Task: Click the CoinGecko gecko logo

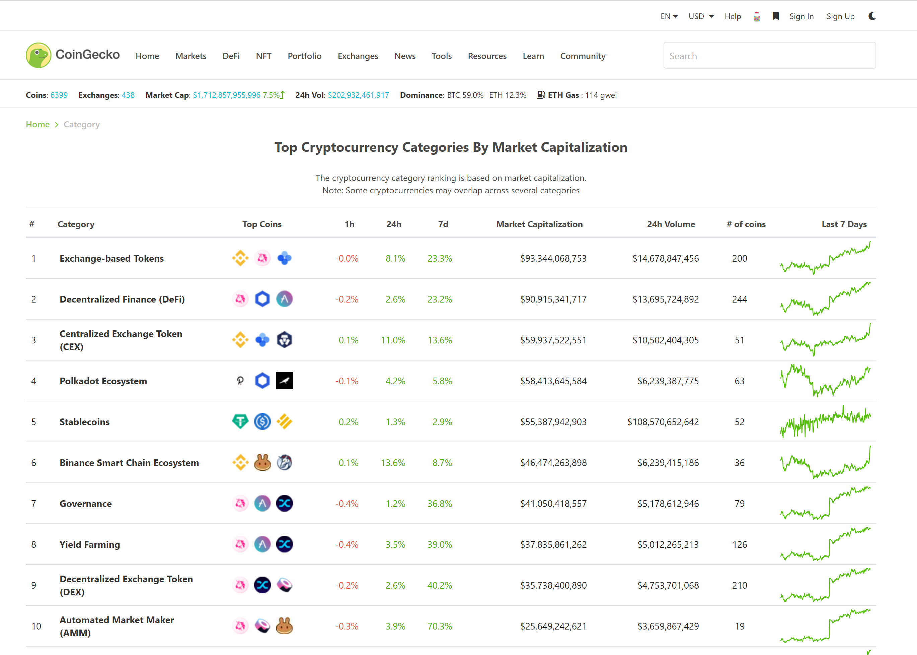Action: point(38,55)
